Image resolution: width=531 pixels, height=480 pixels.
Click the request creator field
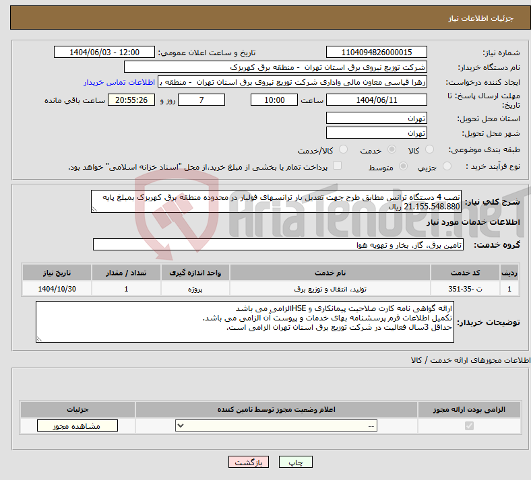click(292, 82)
